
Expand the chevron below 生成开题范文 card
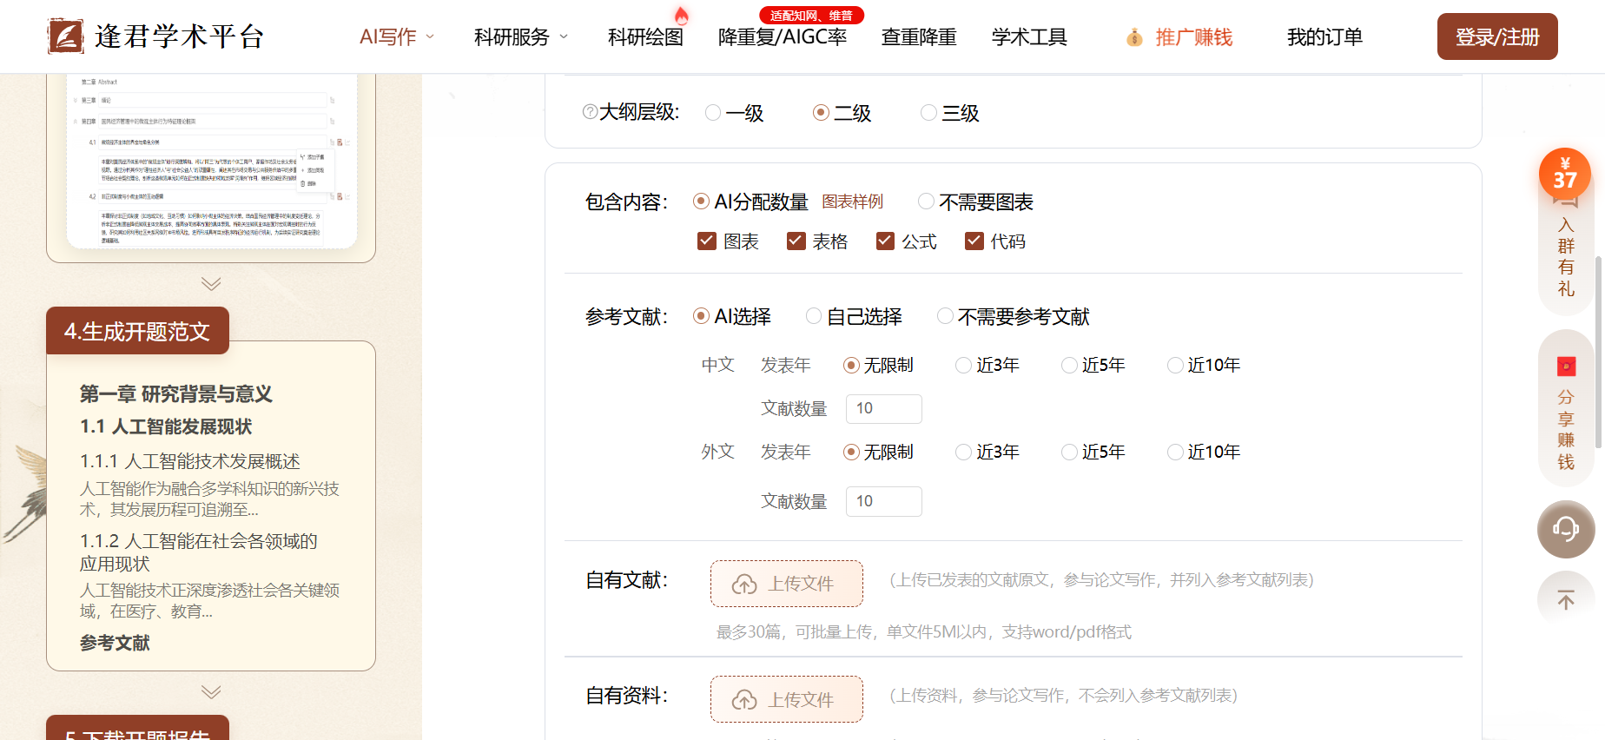211,692
